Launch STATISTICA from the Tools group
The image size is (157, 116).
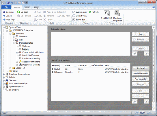[106, 15]
